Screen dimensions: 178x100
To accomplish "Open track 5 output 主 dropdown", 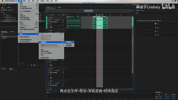I will 57,75.
